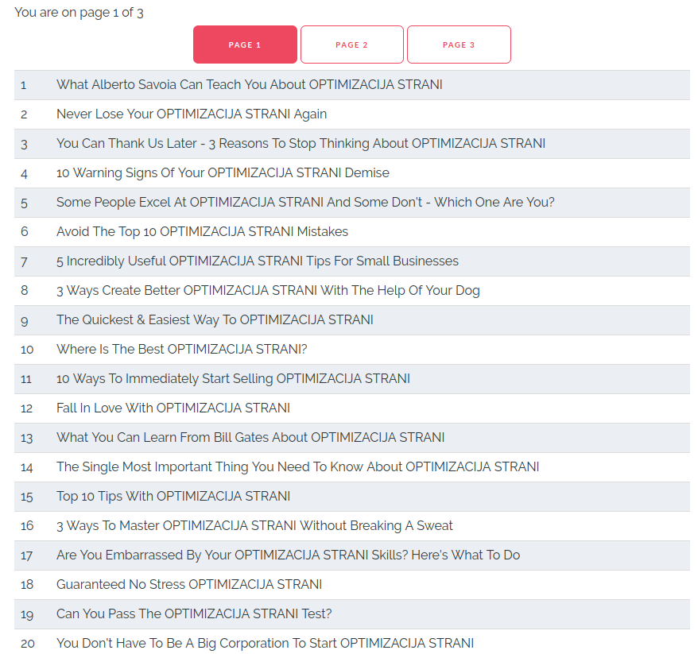Click the PAGE 1 button
The width and height of the screenshot is (698, 654).
point(245,45)
